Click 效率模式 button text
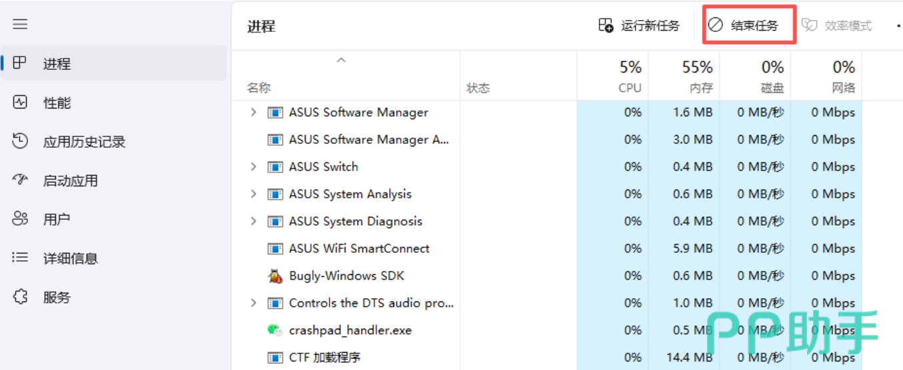Image resolution: width=903 pixels, height=370 pixels. [x=848, y=26]
